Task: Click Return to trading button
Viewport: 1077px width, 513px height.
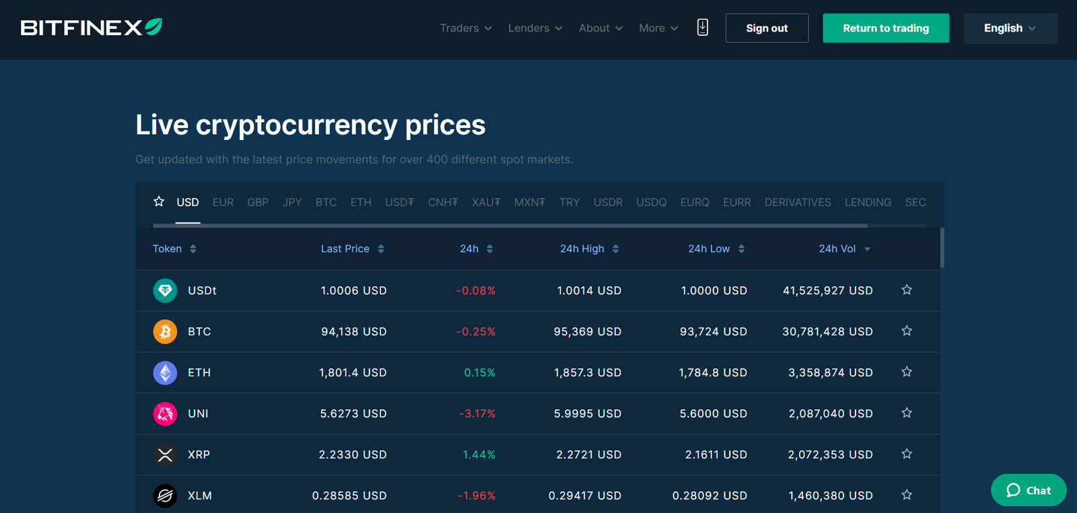Action: tap(886, 28)
